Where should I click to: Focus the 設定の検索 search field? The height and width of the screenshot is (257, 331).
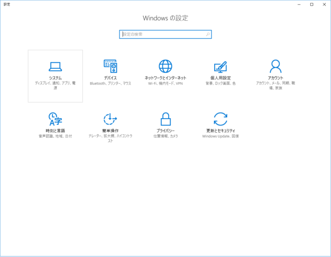coord(165,35)
